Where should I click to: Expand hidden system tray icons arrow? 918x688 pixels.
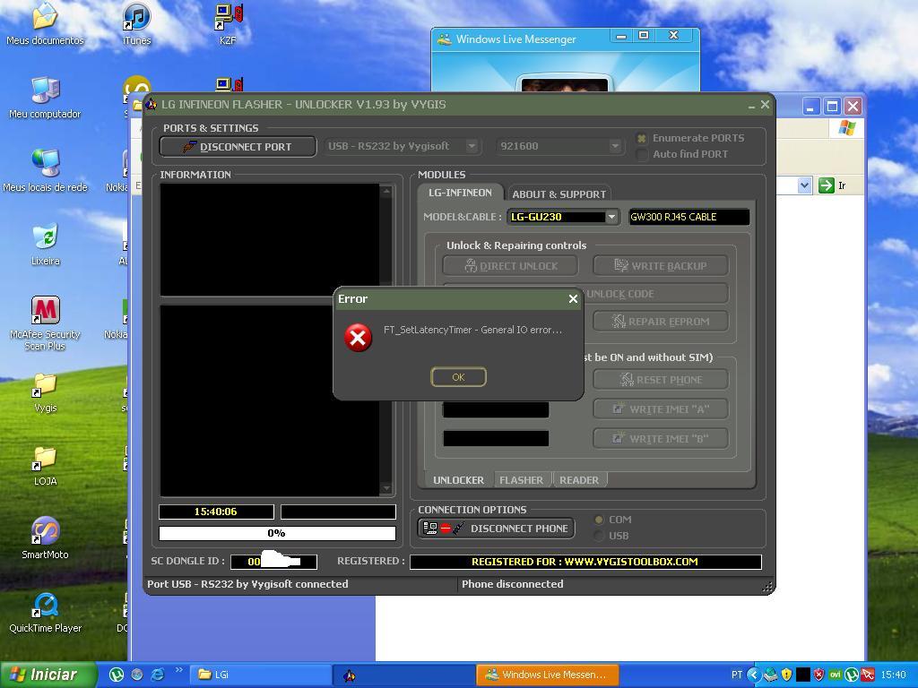point(753,675)
